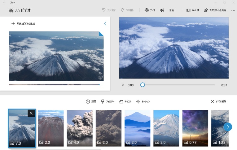This screenshot has width=237, height=150.
Task: Set clip duration with 期間
Action: click(x=91, y=102)
